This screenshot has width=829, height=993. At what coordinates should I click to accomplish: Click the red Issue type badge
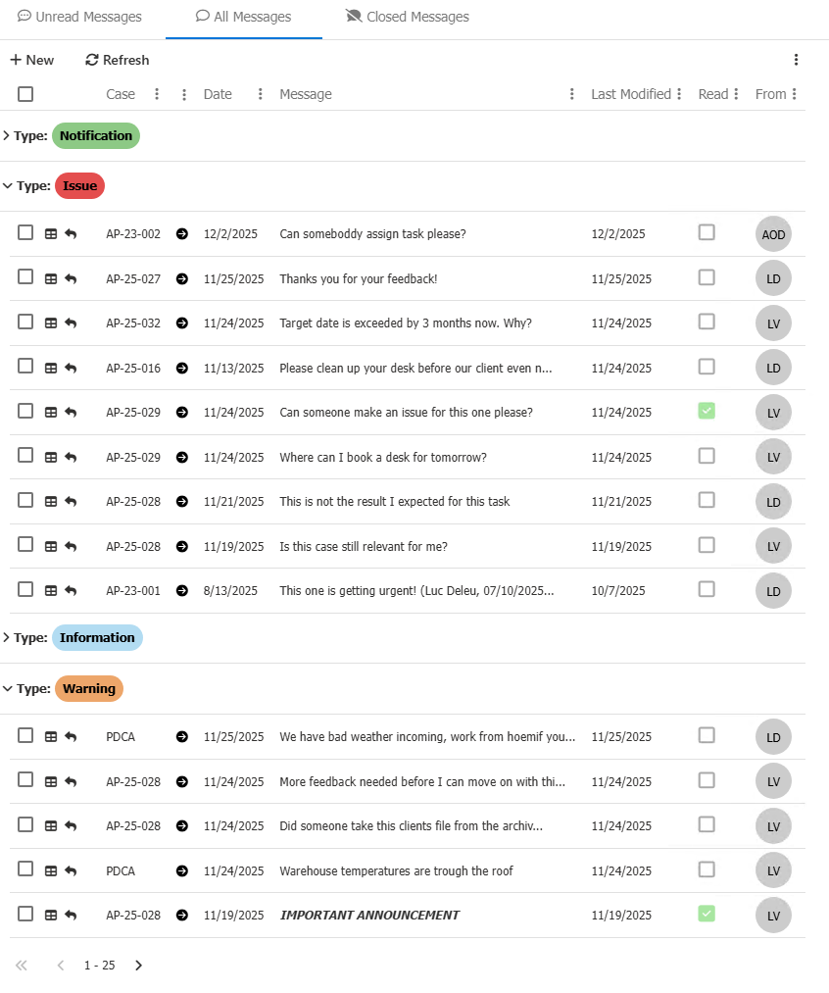[79, 186]
